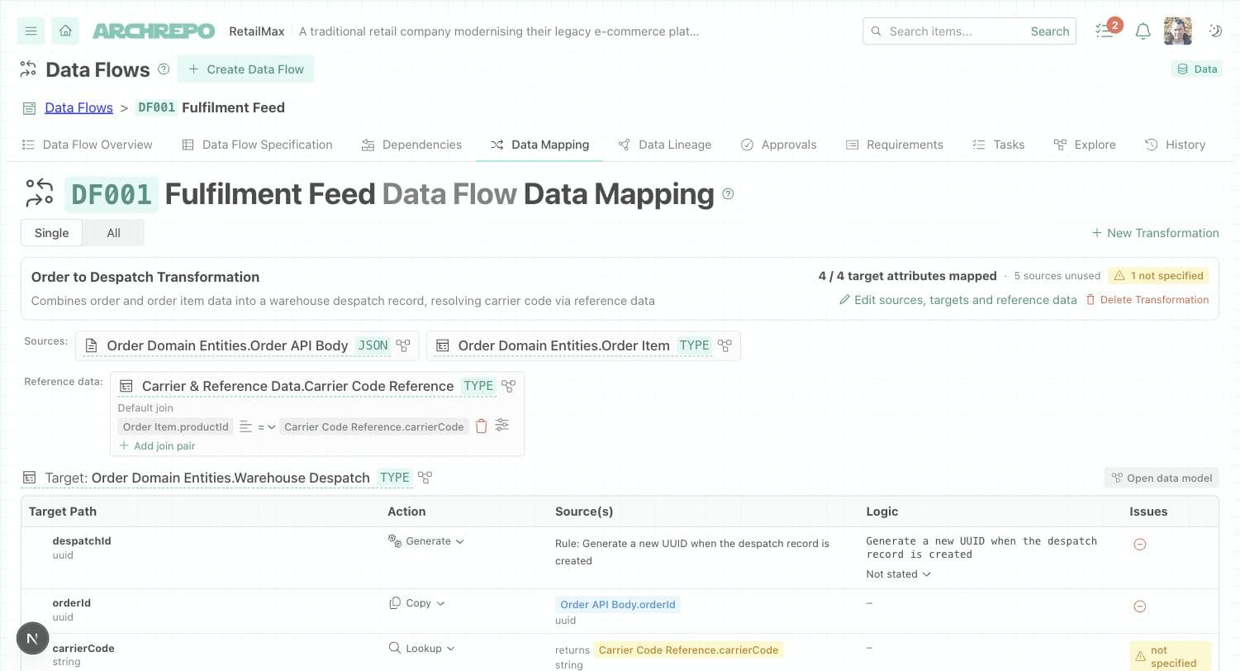Click Create Data Flow button
This screenshot has height=671, width=1240.
click(x=245, y=69)
